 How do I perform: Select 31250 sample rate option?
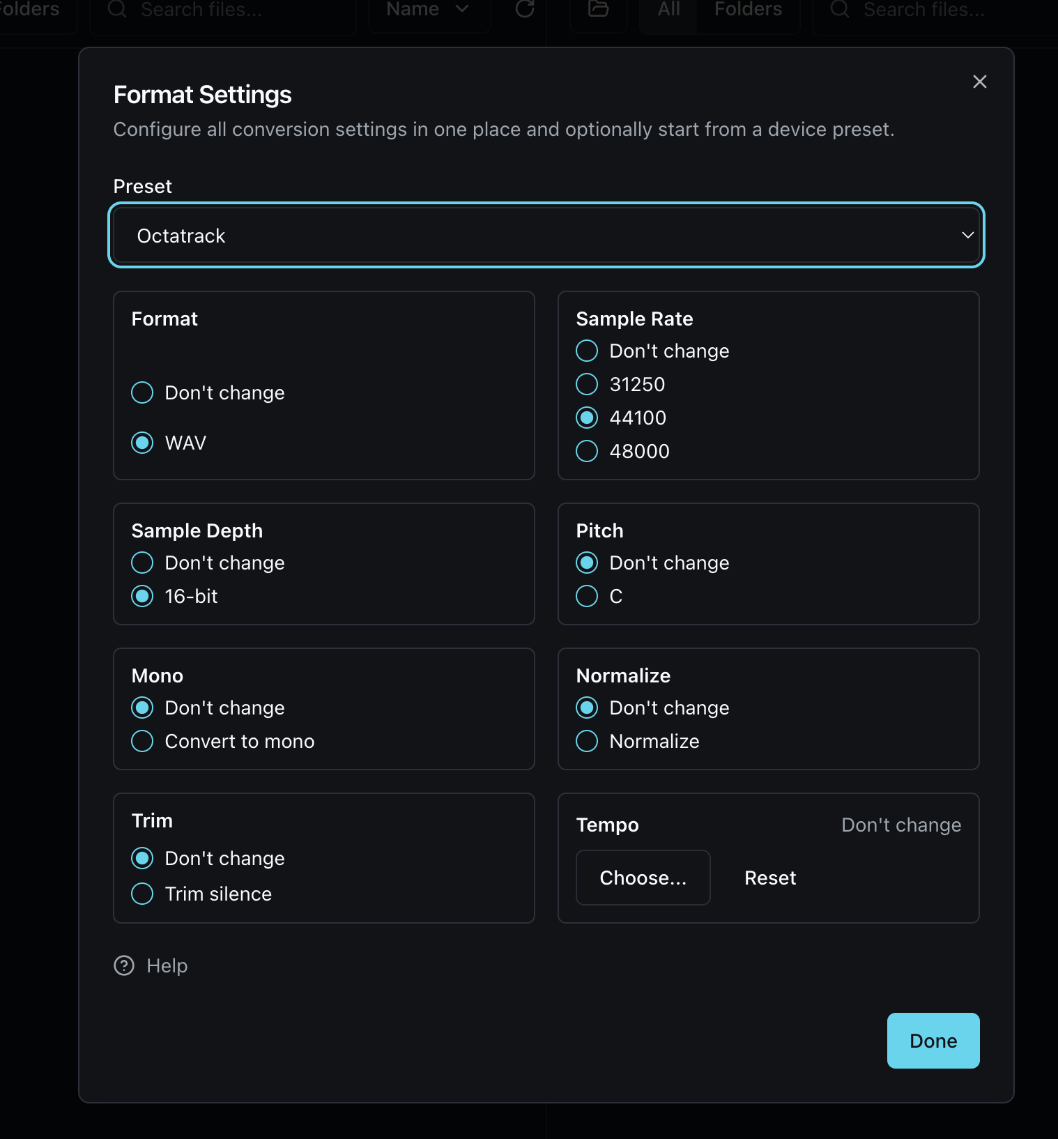pos(587,384)
